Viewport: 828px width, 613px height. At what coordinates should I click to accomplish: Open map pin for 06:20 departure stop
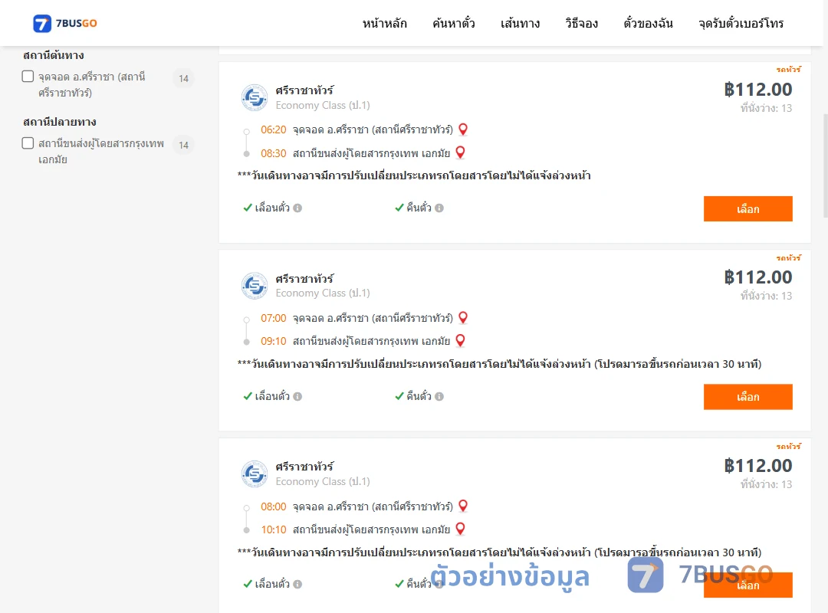pyautogui.click(x=463, y=129)
